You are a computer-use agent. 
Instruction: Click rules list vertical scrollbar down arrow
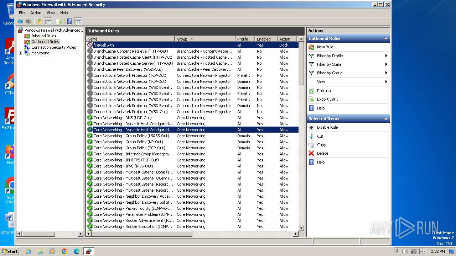pos(301,228)
